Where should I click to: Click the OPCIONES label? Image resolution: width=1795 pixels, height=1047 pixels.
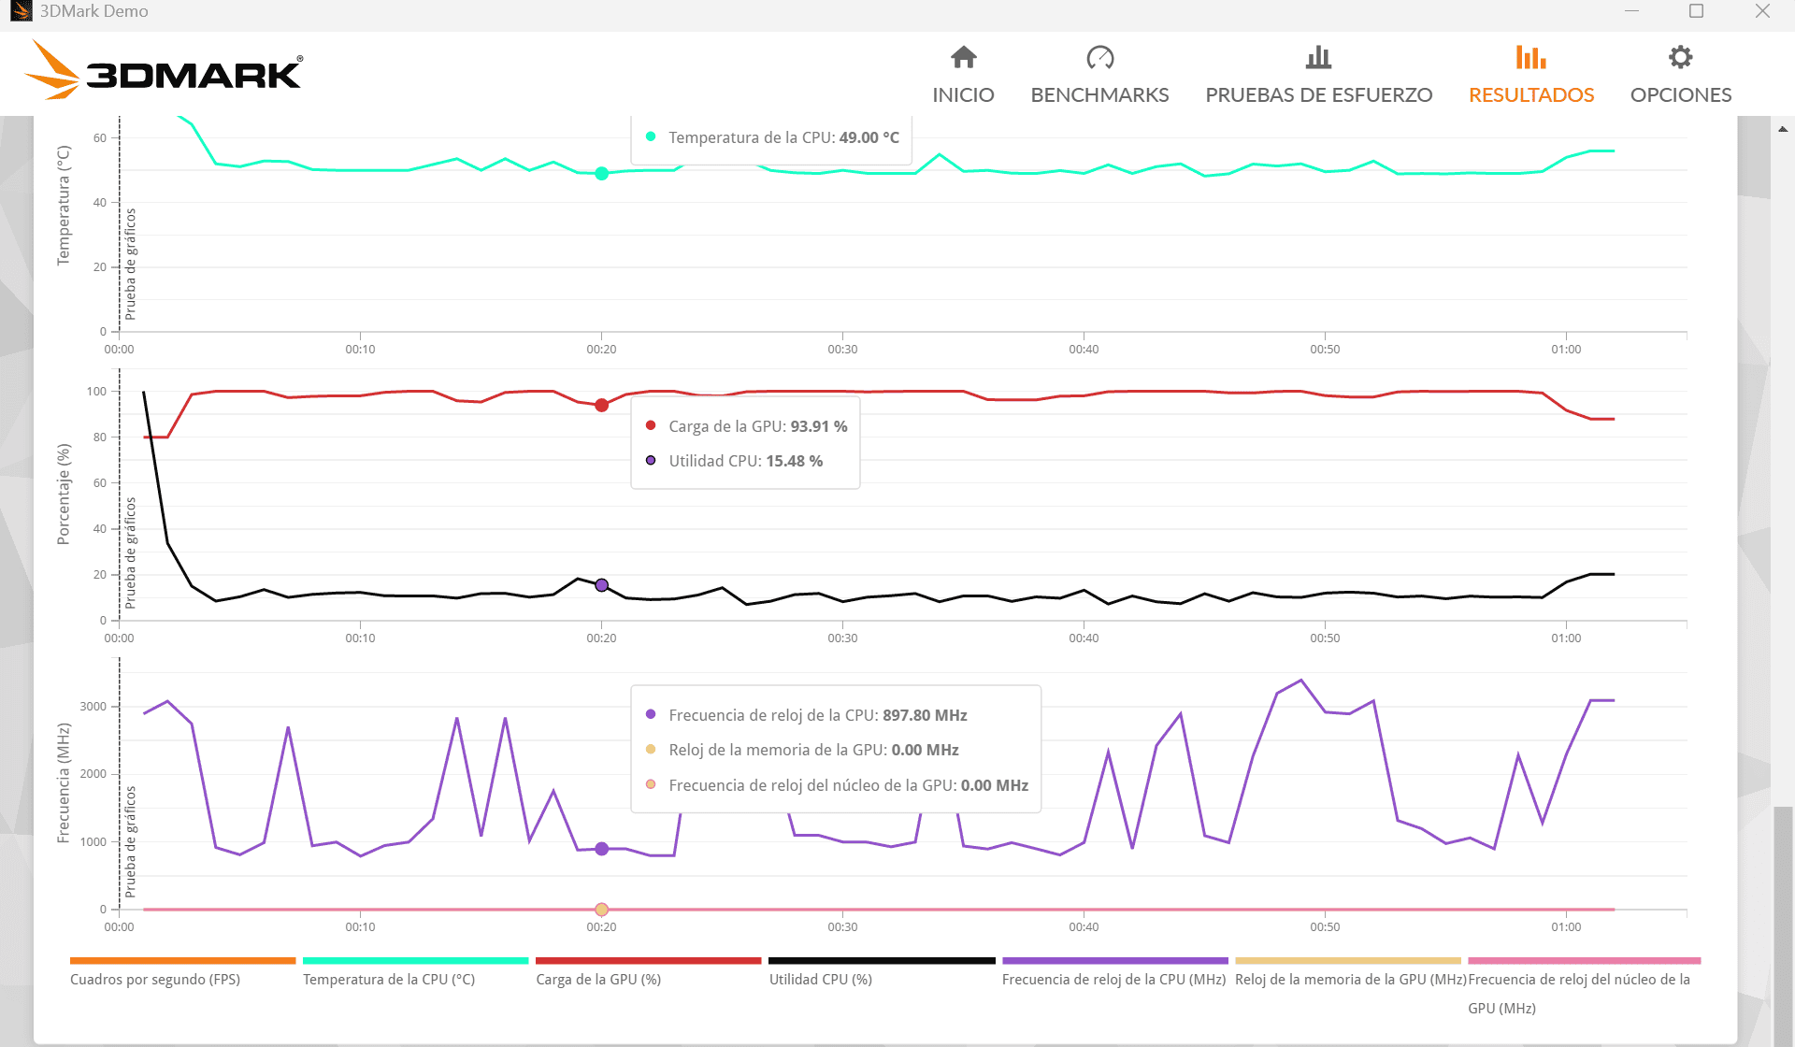(1680, 94)
